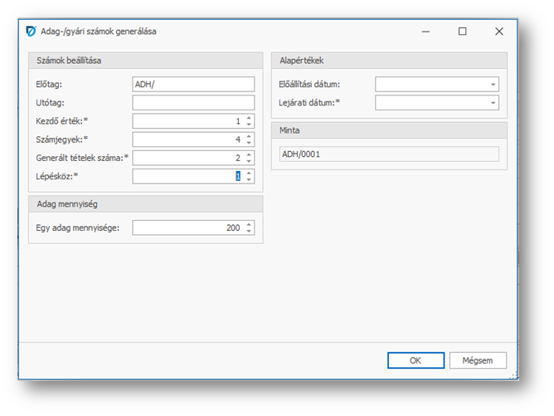Click the app logo icon in title bar
554x416 pixels.
(32, 32)
